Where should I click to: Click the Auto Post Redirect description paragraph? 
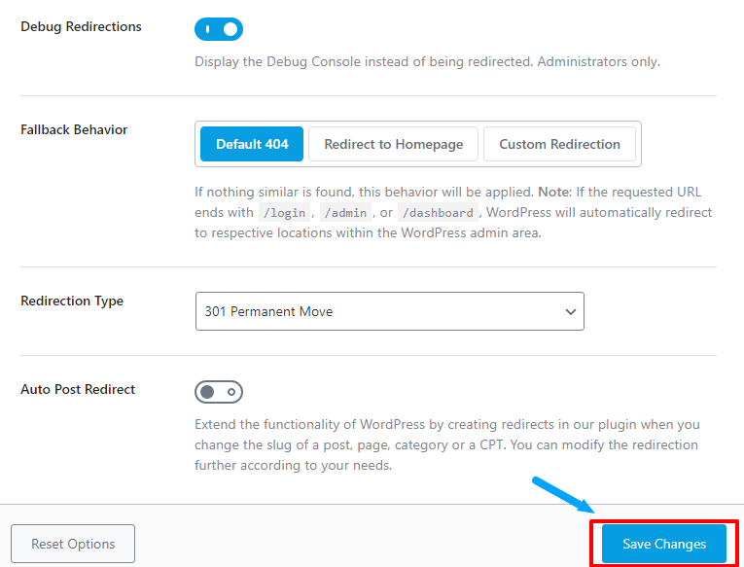point(446,444)
